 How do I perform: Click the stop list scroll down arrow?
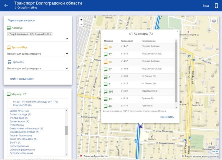(66, 154)
